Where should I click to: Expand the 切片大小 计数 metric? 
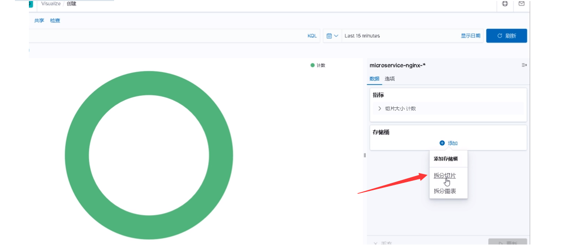click(x=448, y=108)
